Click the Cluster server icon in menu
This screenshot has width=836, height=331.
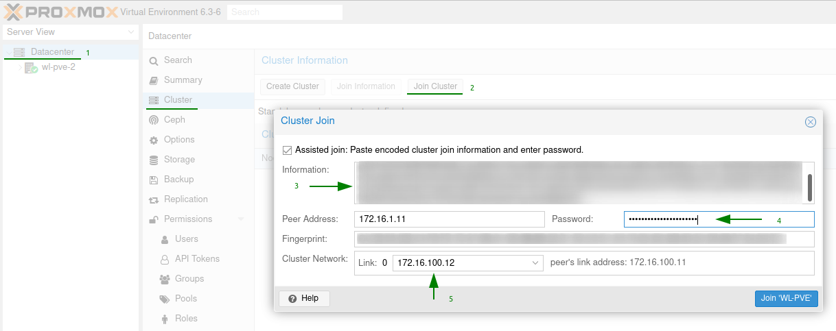pyautogui.click(x=154, y=100)
